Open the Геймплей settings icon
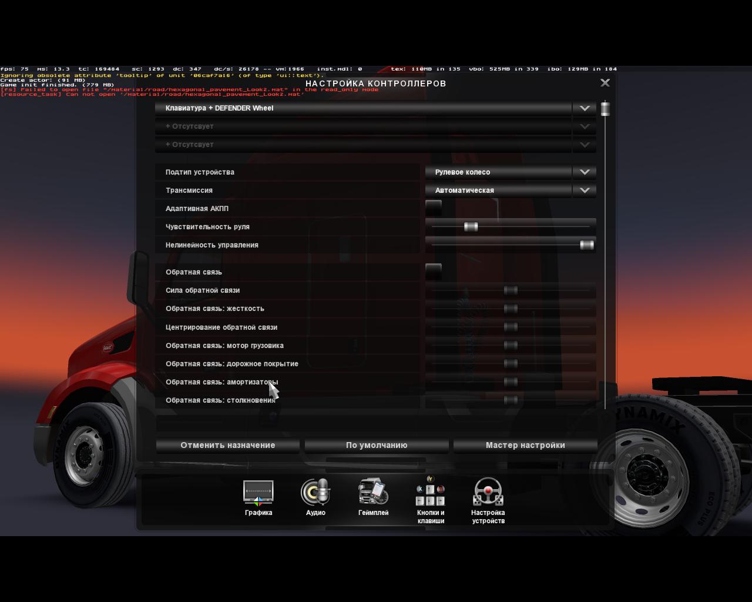Viewport: 752px width, 602px height. tap(373, 493)
